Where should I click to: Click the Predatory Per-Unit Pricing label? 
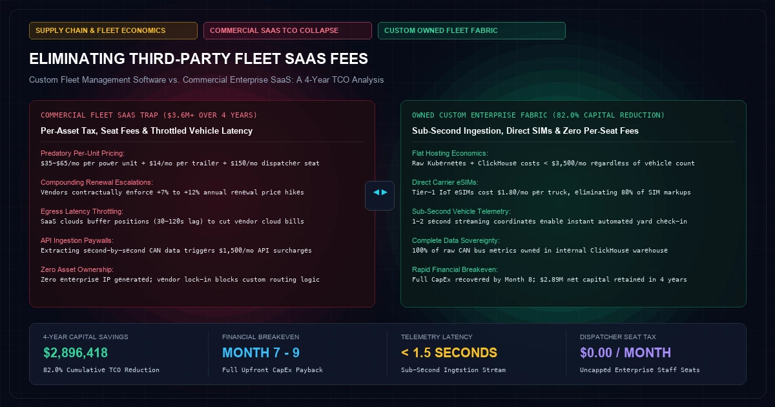tap(84, 154)
